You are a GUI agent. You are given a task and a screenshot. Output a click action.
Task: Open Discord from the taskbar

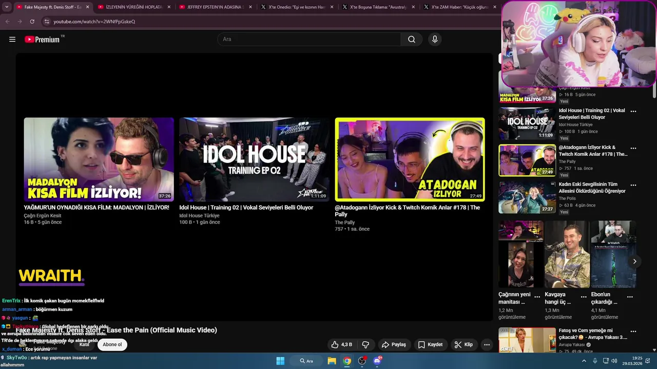tap(377, 361)
